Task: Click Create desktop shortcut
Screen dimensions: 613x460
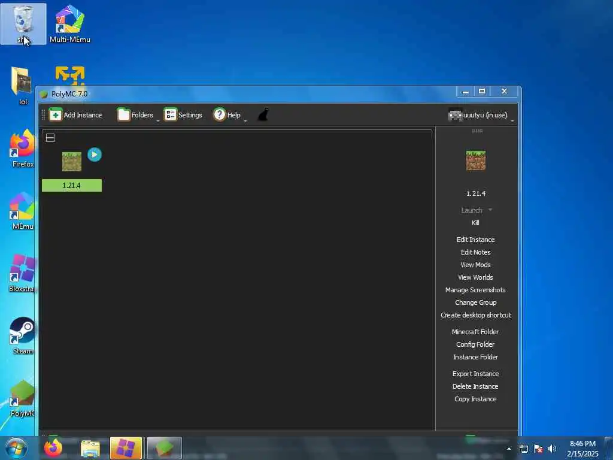Action: tap(476, 315)
